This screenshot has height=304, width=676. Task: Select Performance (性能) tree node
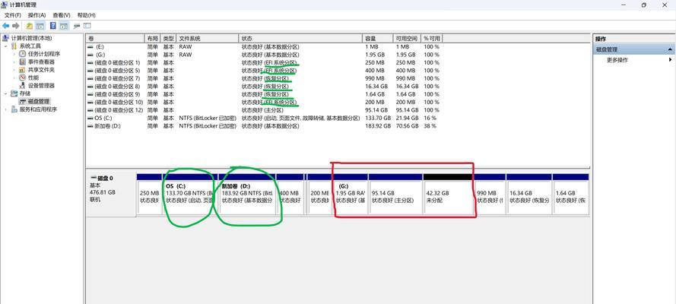coord(33,78)
